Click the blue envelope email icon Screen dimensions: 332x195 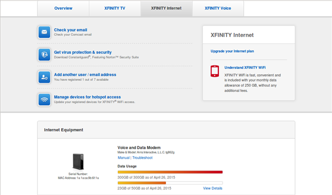[44, 32]
